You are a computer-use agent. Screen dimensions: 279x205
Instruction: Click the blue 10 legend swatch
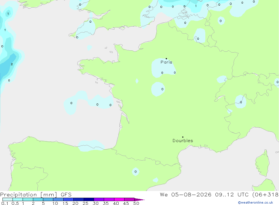coord(58,199)
